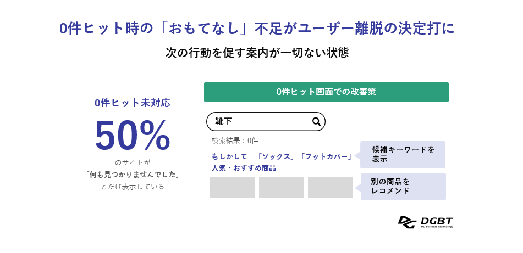Select the third gray product thumbnail

(330, 187)
